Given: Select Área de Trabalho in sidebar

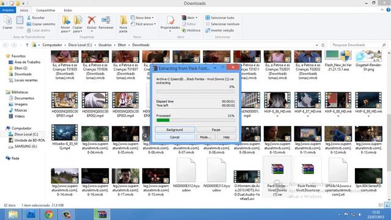Looking at the screenshot, I should (x=24, y=62).
